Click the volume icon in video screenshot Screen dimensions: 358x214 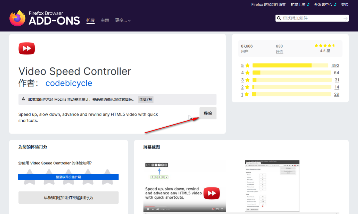click(158, 209)
